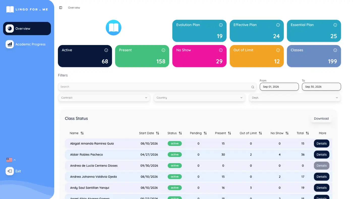Click the Evolution Plan card

[x=199, y=31]
